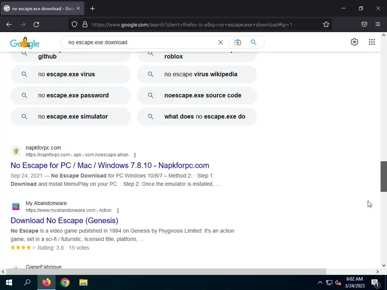Select related search 'what does no escape.exe do'
The width and height of the screenshot is (387, 290).
click(197, 117)
